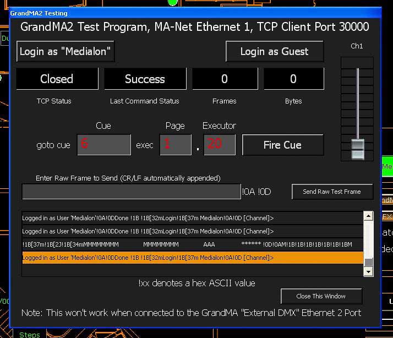Click the Login as Guest button
Viewport: 393px width, 338px height.
275,51
